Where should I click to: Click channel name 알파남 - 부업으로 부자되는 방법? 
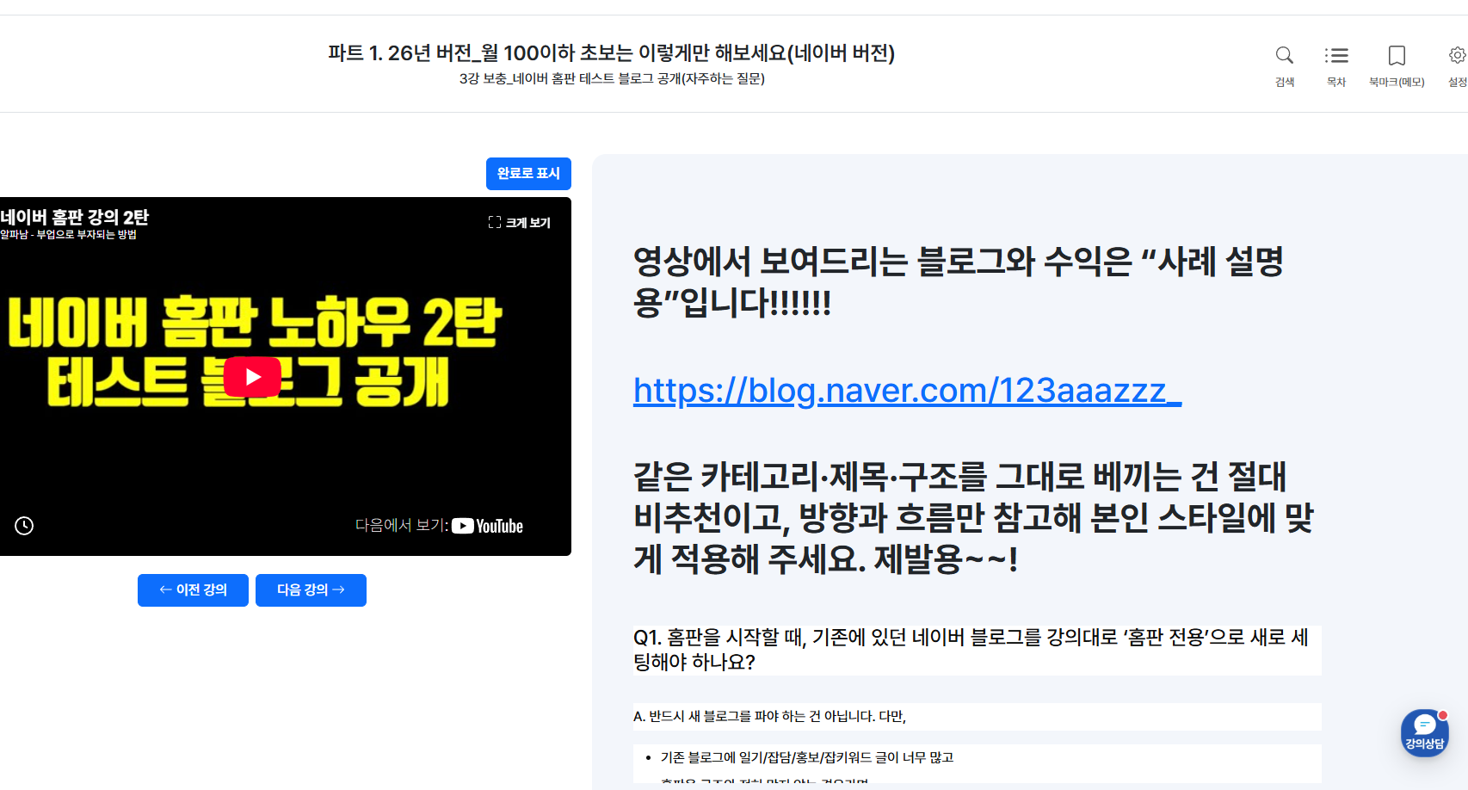(69, 235)
